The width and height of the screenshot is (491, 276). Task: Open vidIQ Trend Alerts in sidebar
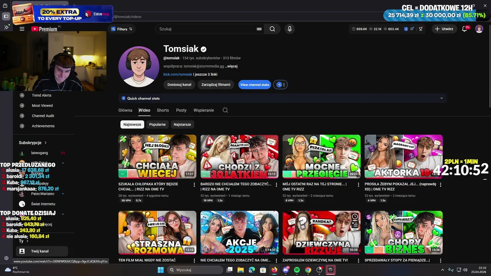tap(41, 95)
